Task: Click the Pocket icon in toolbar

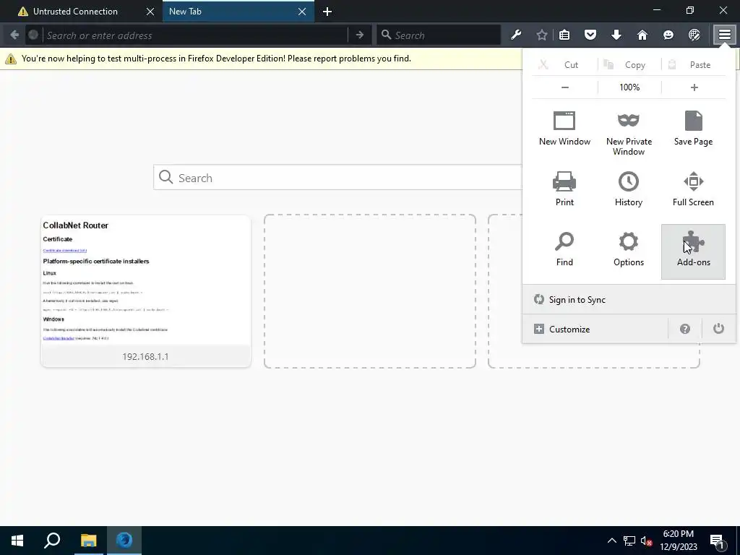Action: click(590, 35)
